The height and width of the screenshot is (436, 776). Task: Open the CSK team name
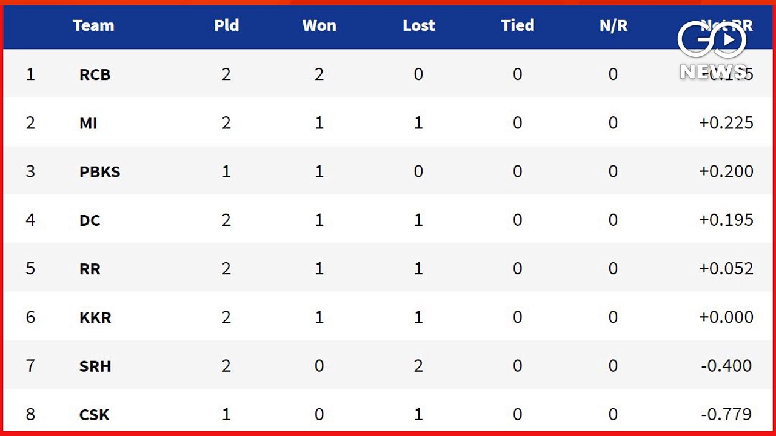pyautogui.click(x=95, y=415)
